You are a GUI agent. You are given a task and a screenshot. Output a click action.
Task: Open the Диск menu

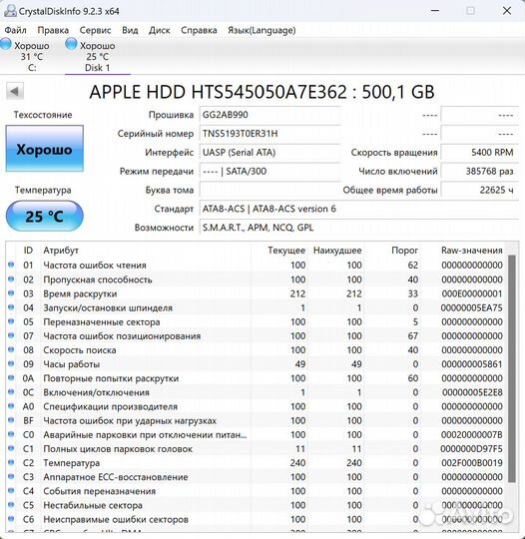[x=159, y=30]
